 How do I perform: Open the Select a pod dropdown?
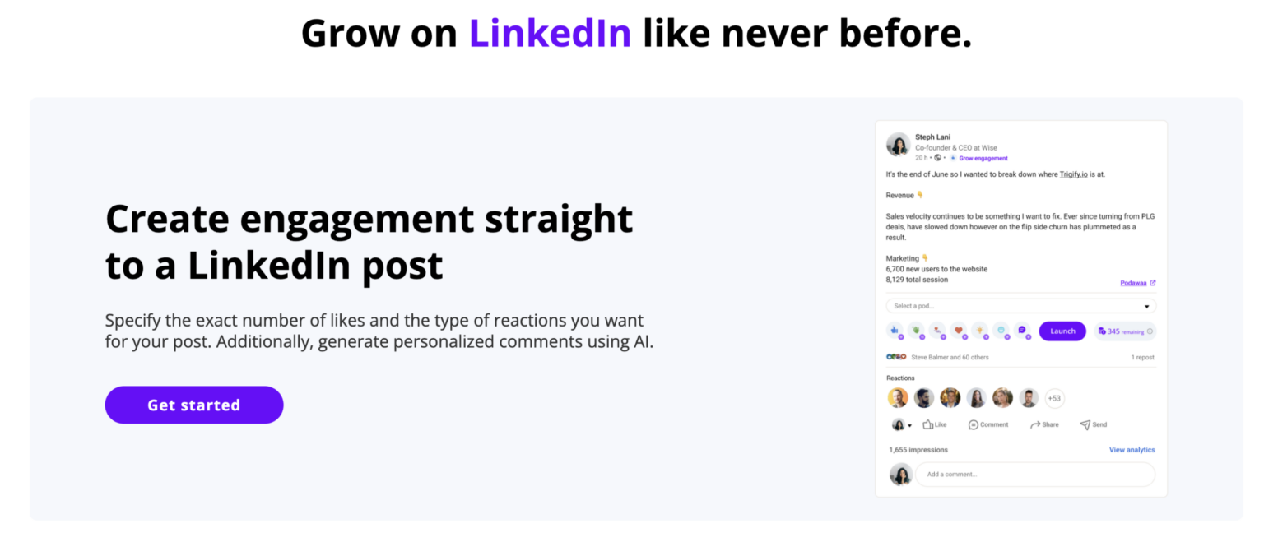(1020, 305)
